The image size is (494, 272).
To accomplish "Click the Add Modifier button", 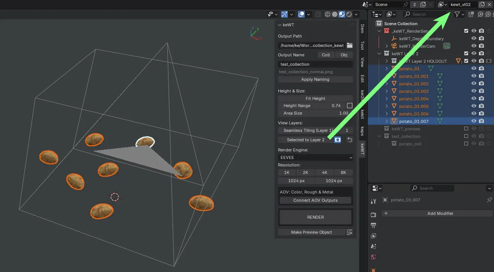I will [440, 213].
